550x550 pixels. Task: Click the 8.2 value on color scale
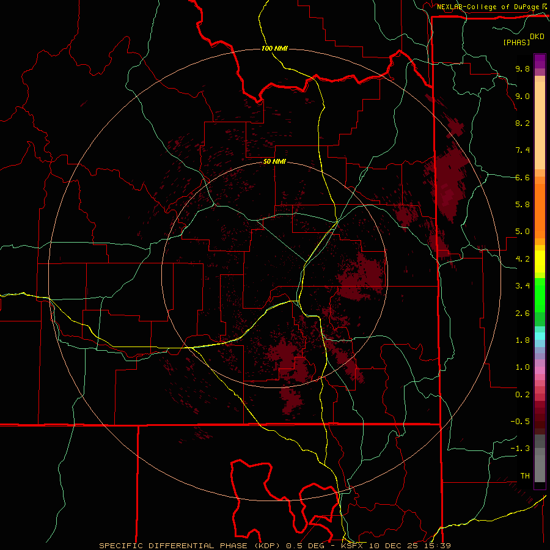[522, 123]
